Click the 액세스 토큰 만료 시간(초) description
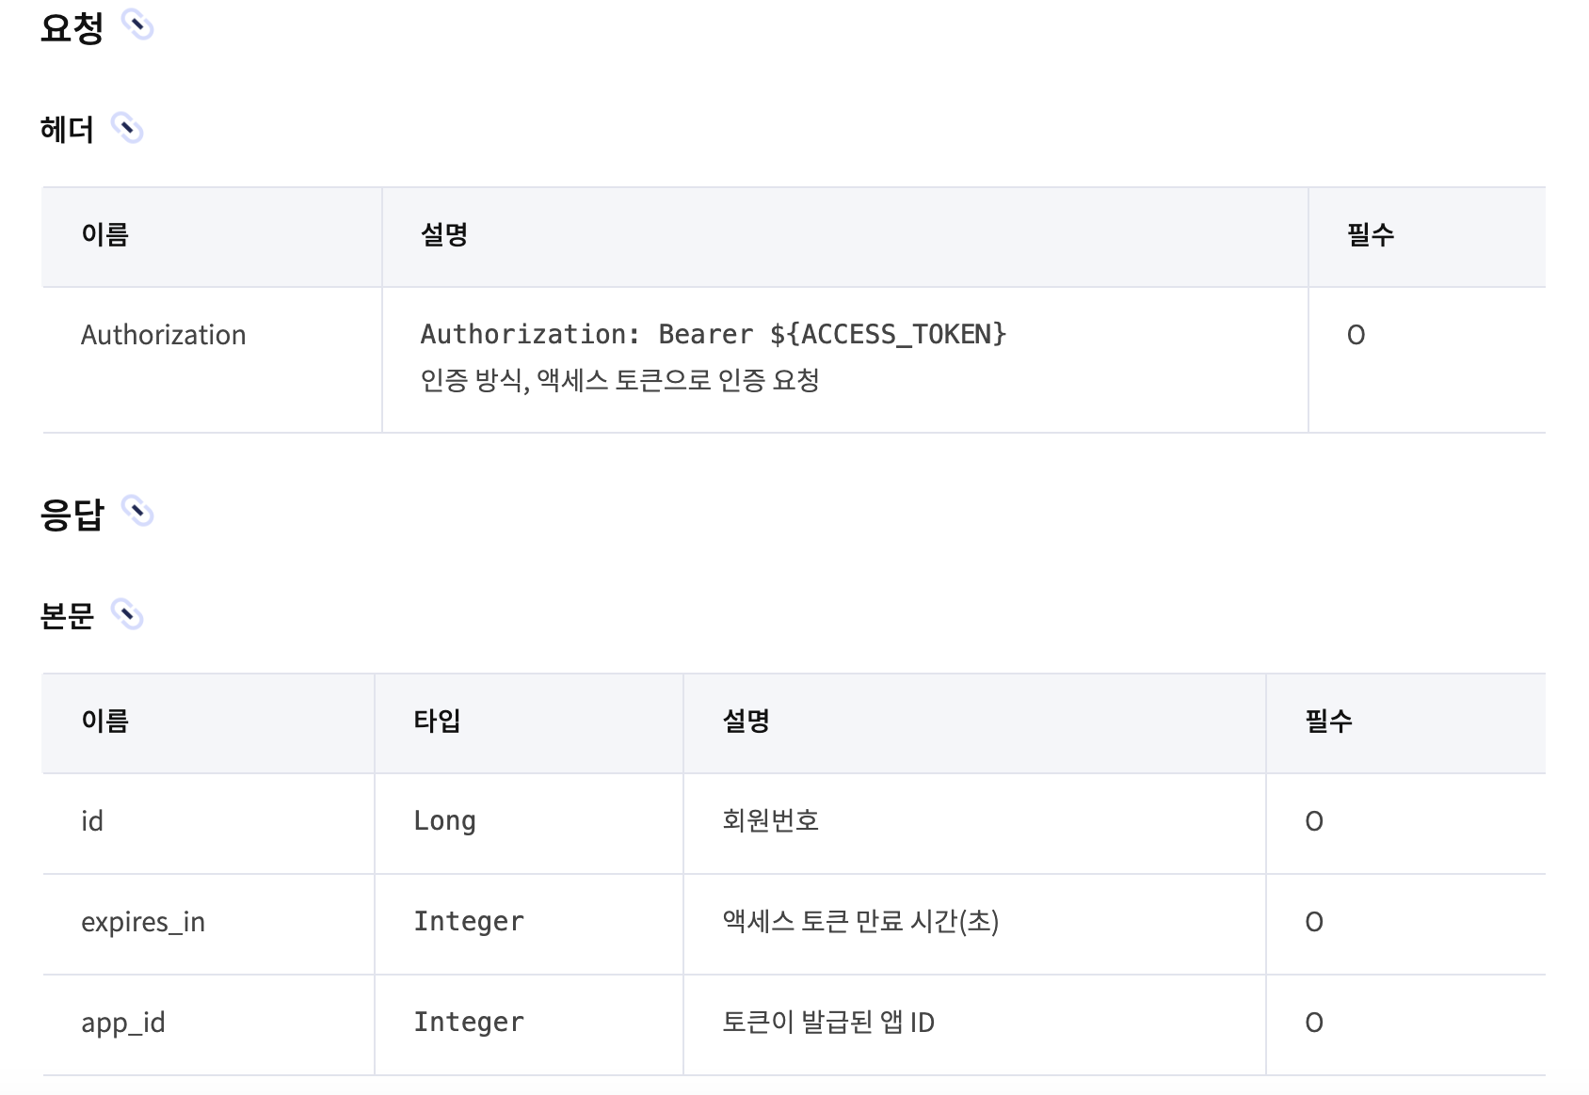Screen dimensions: 1589x1095 (860, 921)
